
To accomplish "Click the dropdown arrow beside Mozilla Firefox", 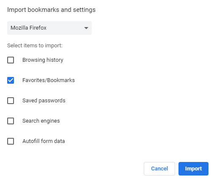I will [x=86, y=28].
